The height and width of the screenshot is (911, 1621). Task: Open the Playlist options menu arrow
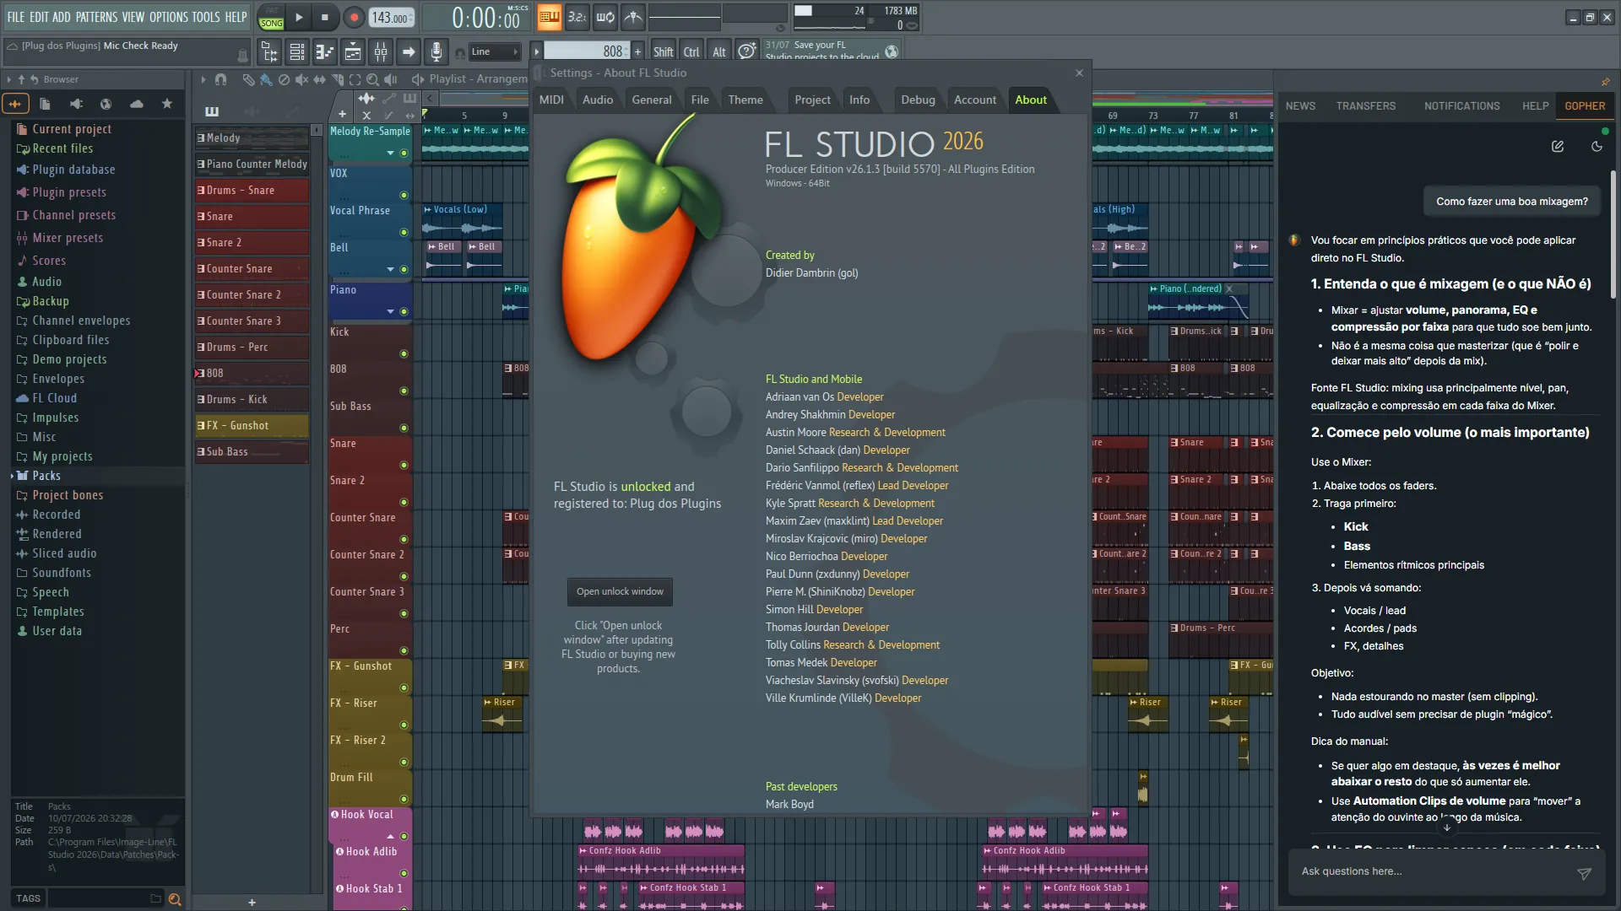click(x=203, y=79)
